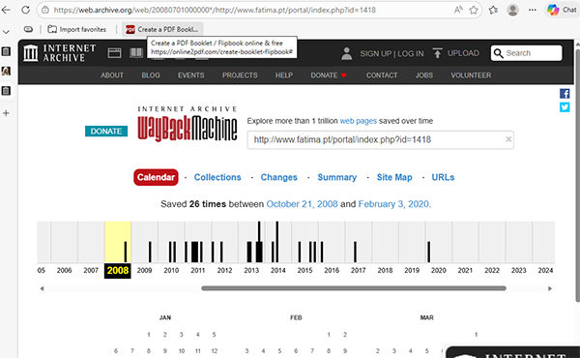Open Copilot Chat button
This screenshot has height=358, width=580.
pos(563,10)
